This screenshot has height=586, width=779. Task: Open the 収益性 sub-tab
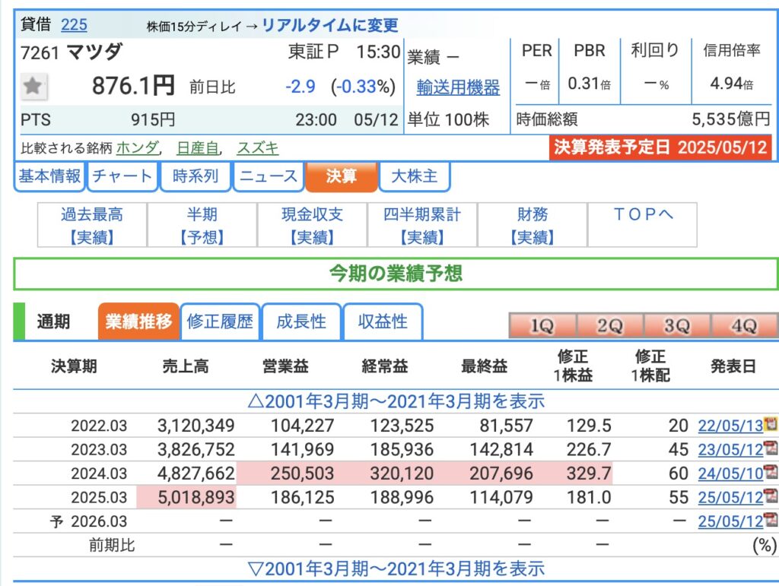pos(383,322)
